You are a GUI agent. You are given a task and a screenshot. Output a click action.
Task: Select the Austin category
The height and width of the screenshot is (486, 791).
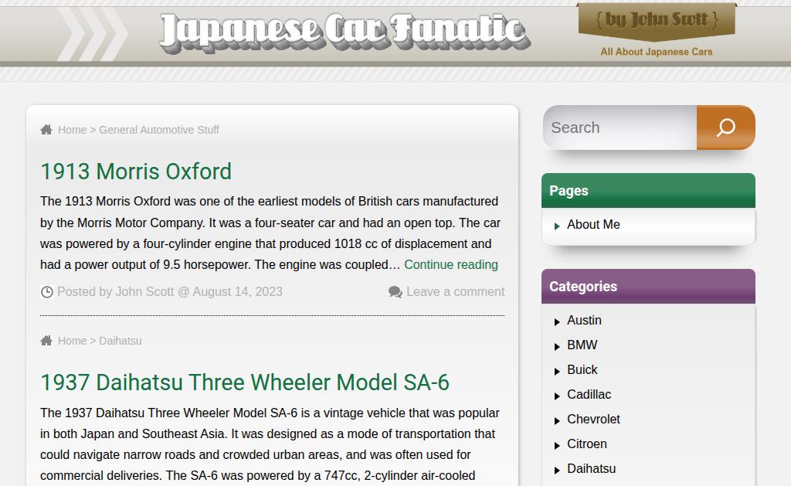[x=584, y=321]
